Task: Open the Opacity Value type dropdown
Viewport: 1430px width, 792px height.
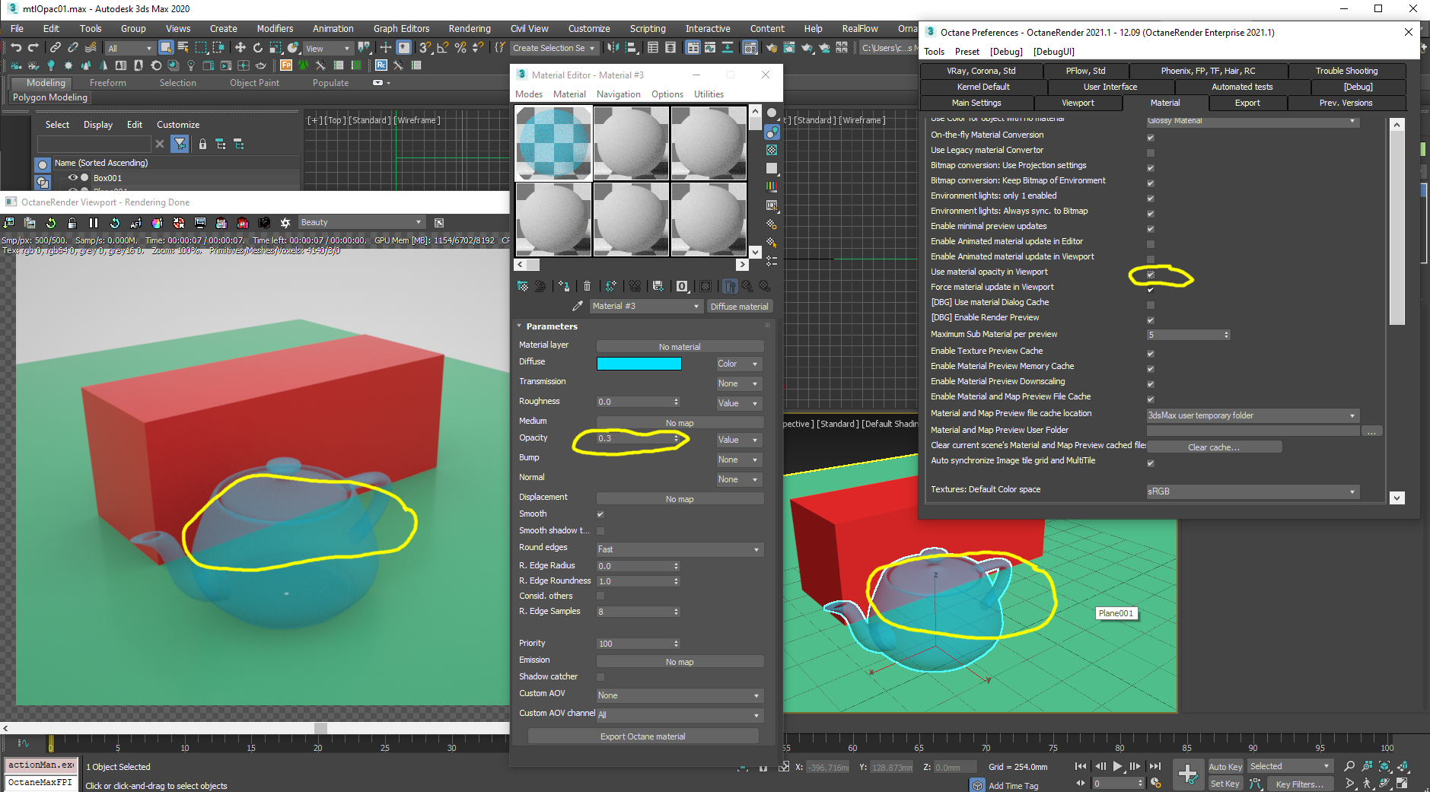Action: 738,440
